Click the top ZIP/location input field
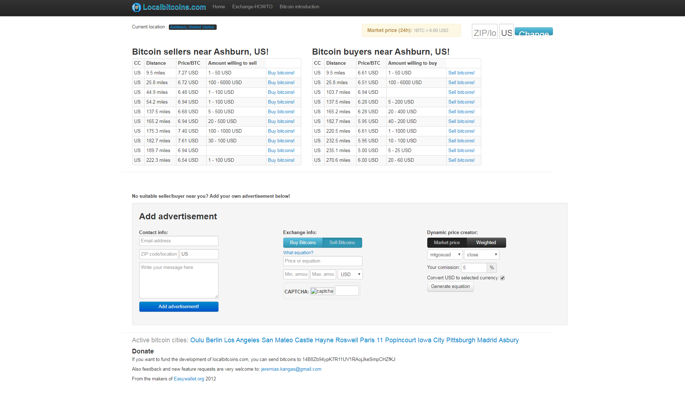The image size is (685, 407). point(485,32)
